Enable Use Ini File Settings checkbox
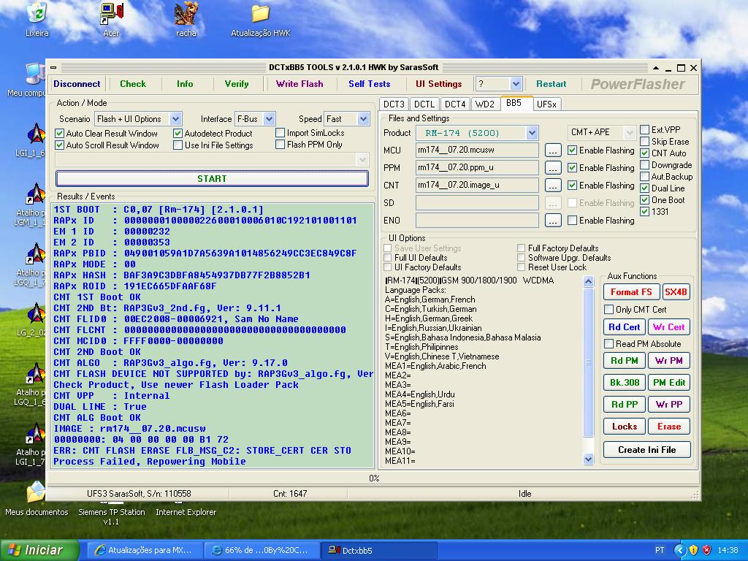The width and height of the screenshot is (748, 561). 178,145
